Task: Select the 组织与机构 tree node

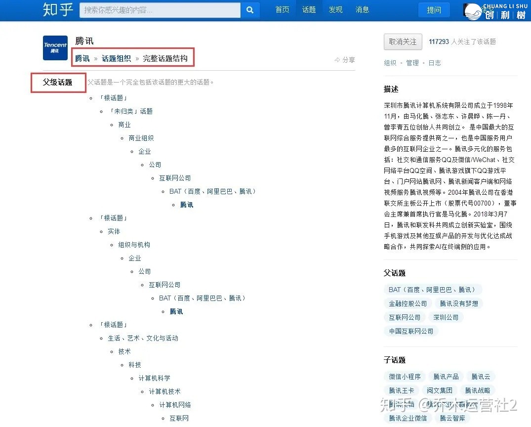Action: coord(134,245)
